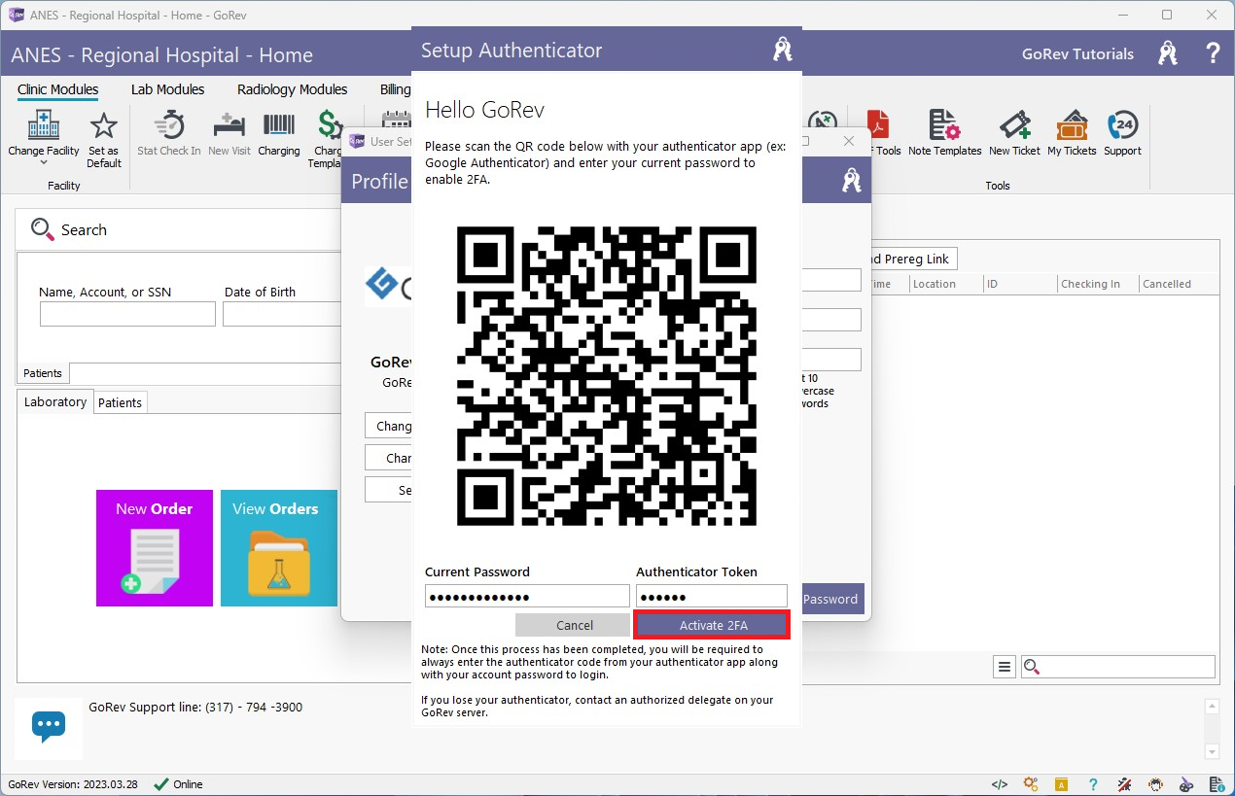Click the Online status indicator

click(179, 784)
